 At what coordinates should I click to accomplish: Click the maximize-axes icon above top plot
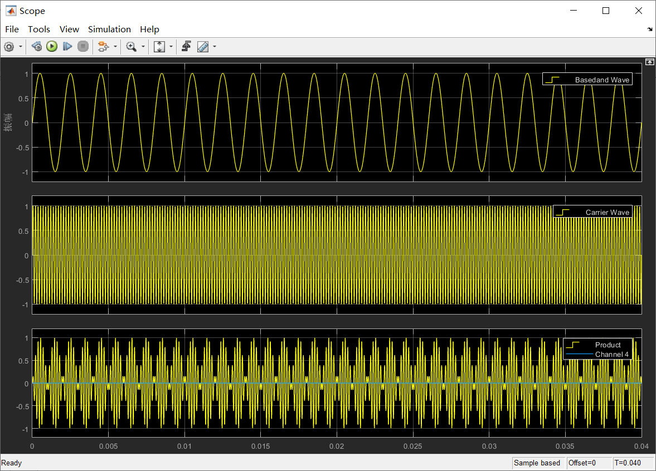point(649,62)
